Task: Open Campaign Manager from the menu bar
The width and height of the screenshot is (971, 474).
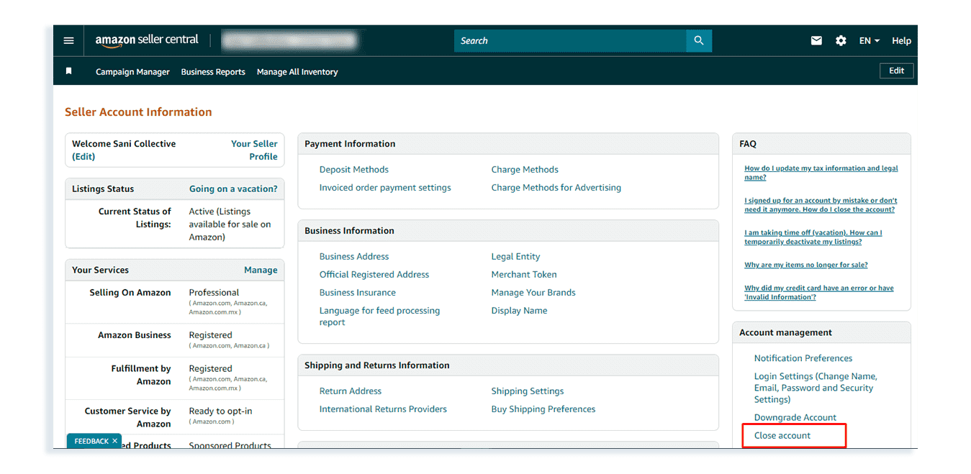Action: coord(132,72)
